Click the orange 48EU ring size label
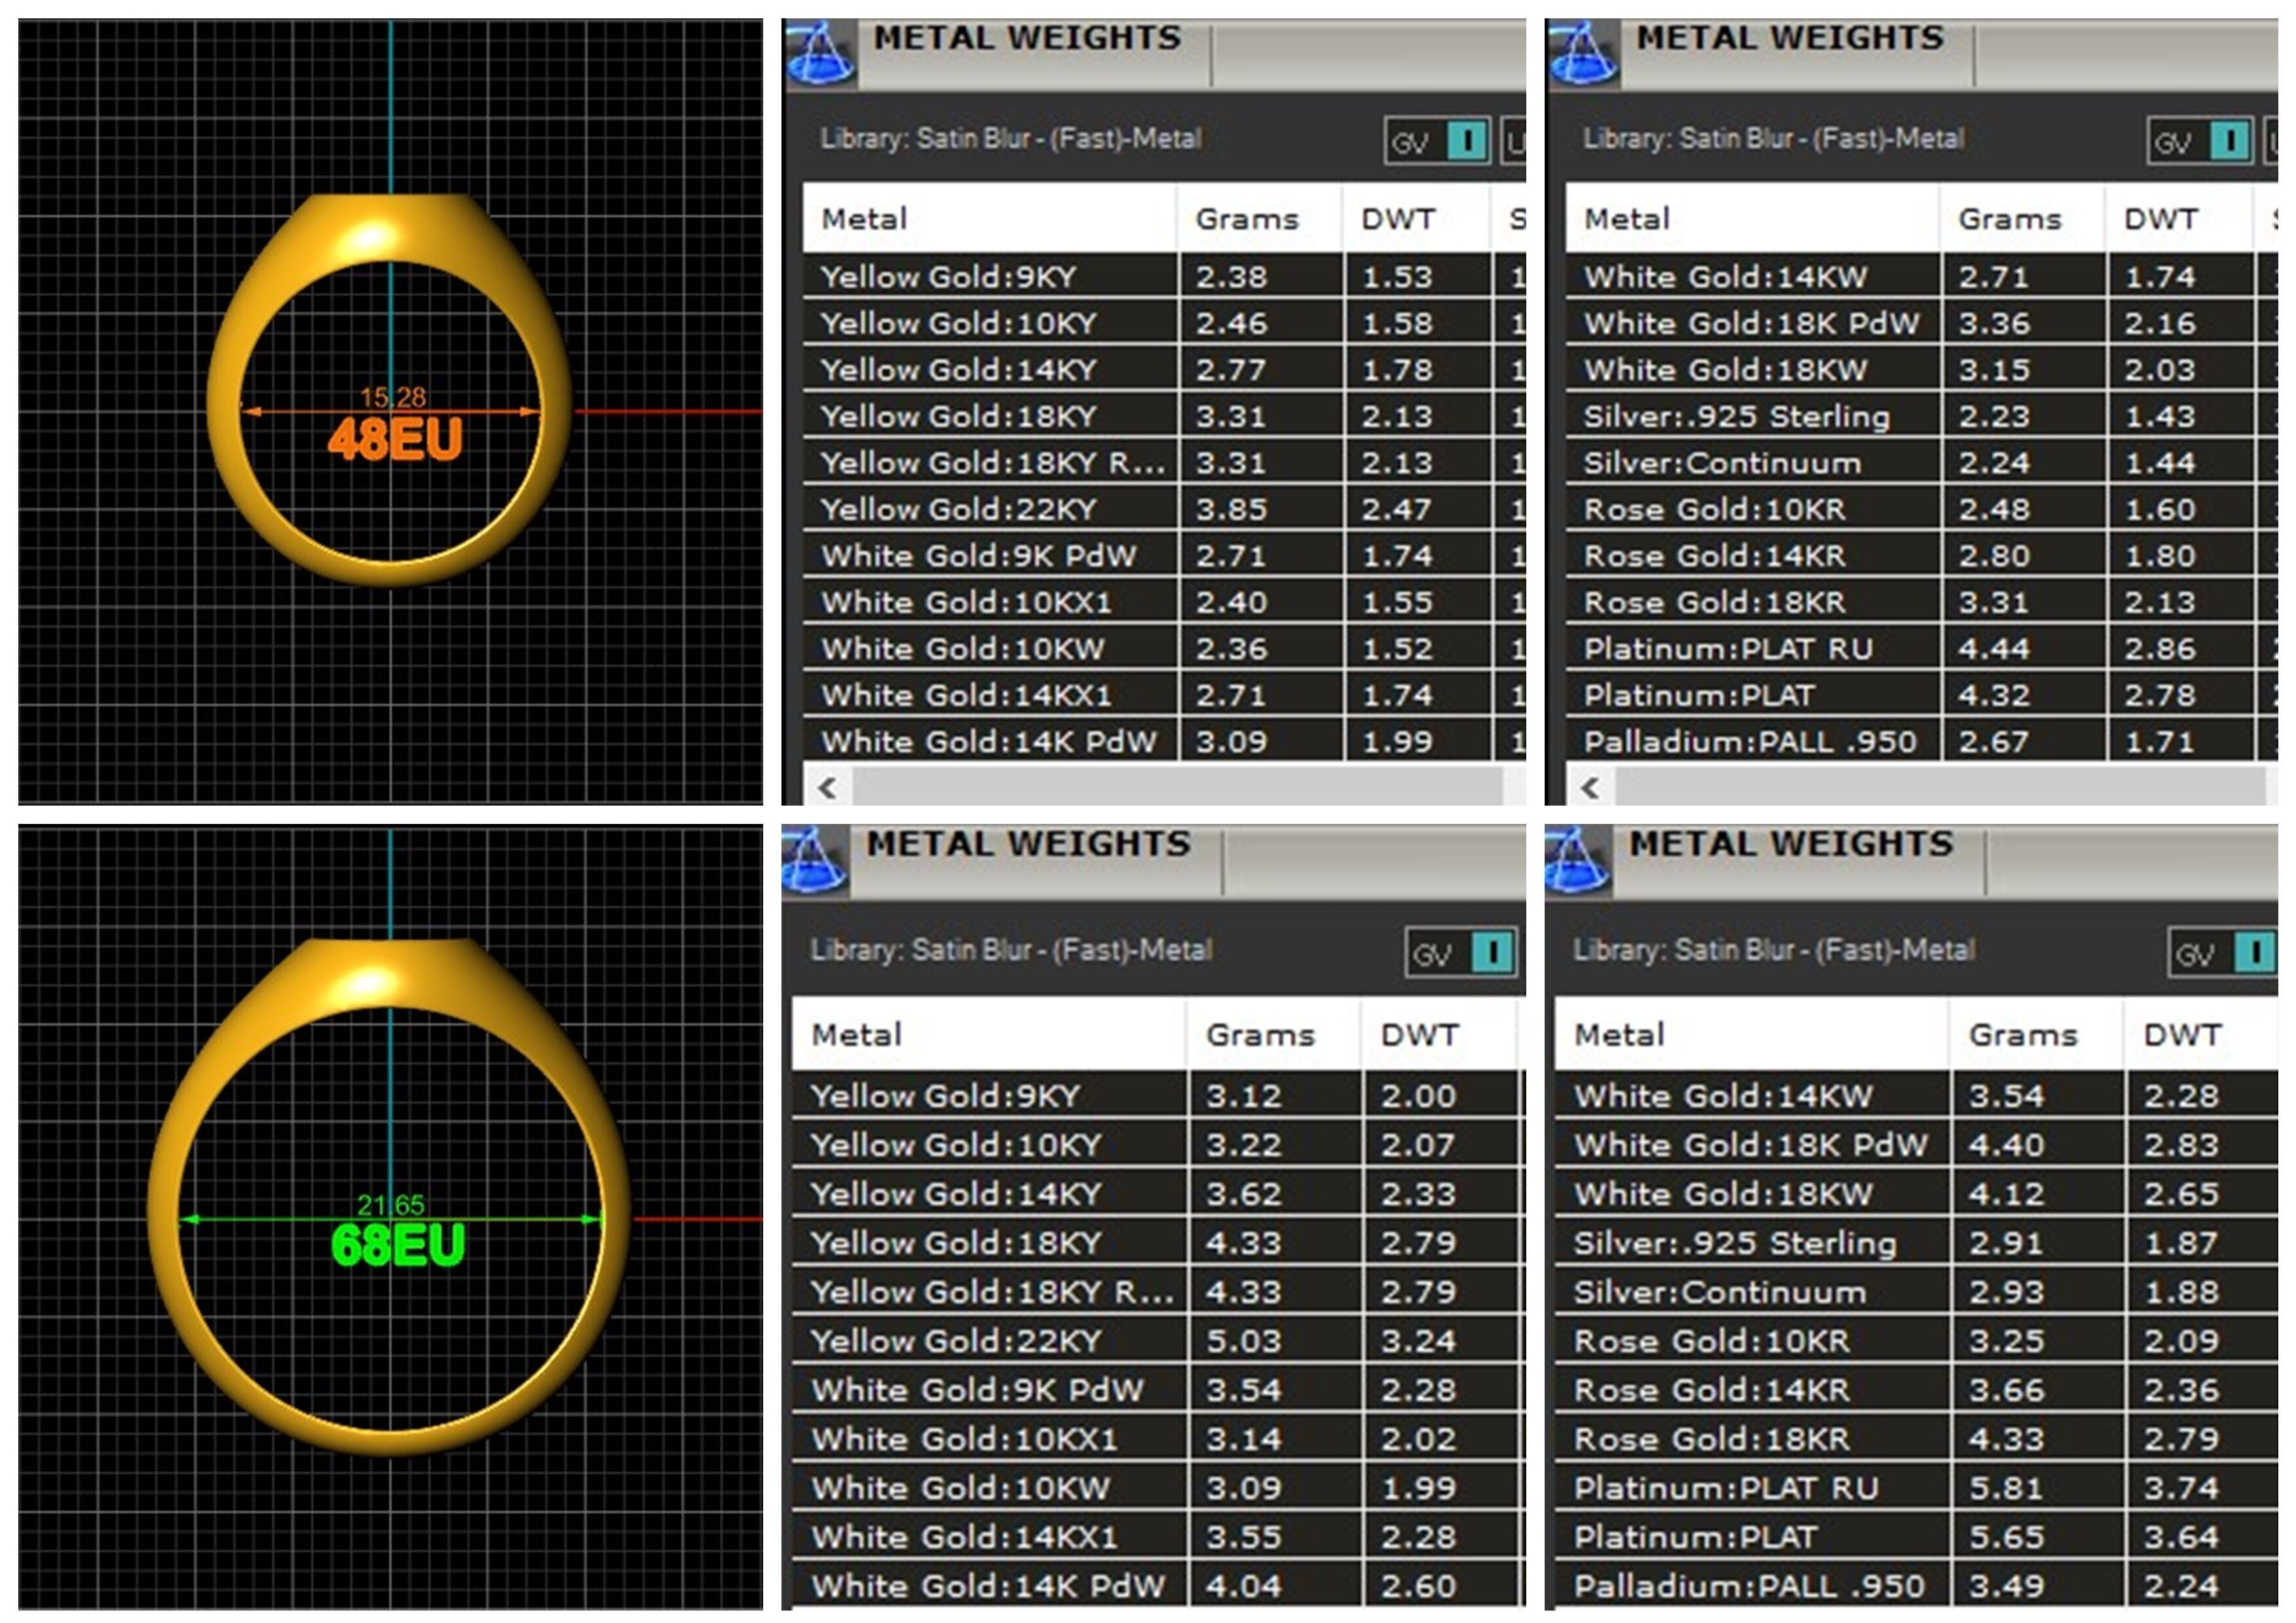The height and width of the screenshot is (1623, 2296). pyautogui.click(x=395, y=440)
